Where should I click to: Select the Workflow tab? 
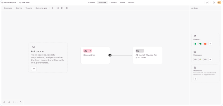pos(102,3)
